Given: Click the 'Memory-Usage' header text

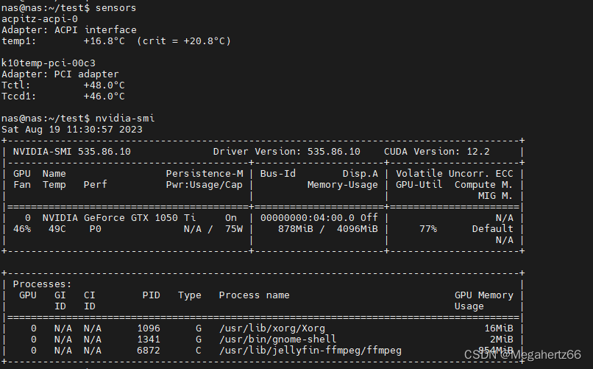Looking at the screenshot, I should (343, 185).
